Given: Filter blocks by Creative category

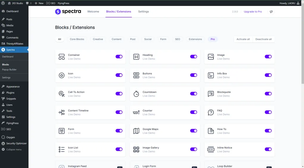Looking at the screenshot, I should coord(98,39).
